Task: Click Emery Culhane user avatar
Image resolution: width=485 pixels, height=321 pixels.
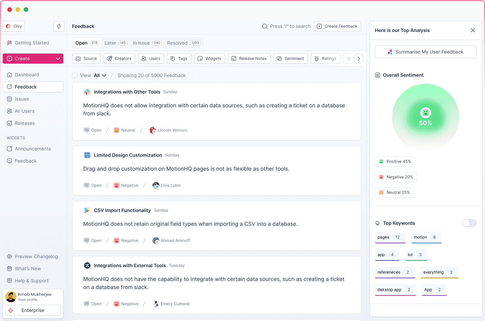Action: pyautogui.click(x=156, y=304)
